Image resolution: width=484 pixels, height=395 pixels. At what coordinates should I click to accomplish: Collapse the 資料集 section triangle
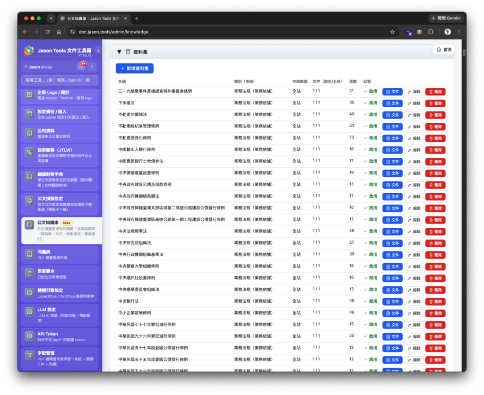point(119,52)
